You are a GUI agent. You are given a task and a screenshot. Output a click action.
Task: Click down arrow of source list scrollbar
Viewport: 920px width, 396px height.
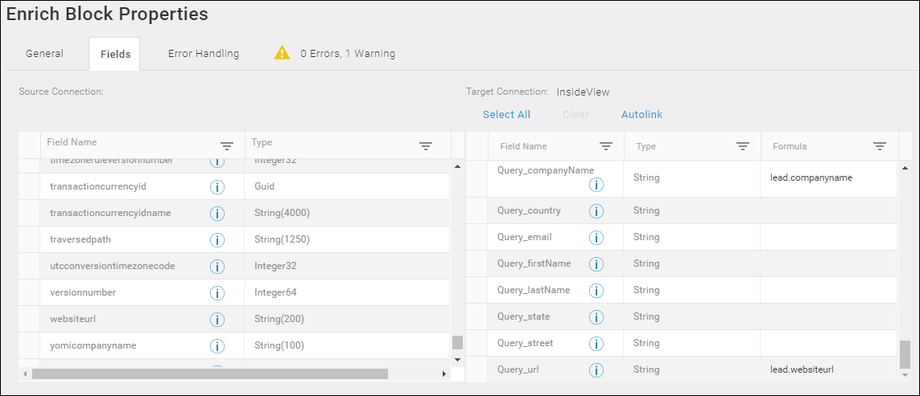point(458,359)
